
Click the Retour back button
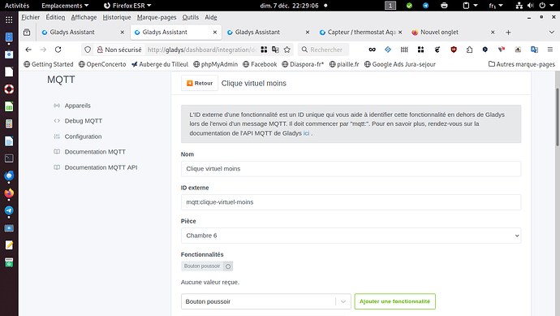pyautogui.click(x=200, y=83)
